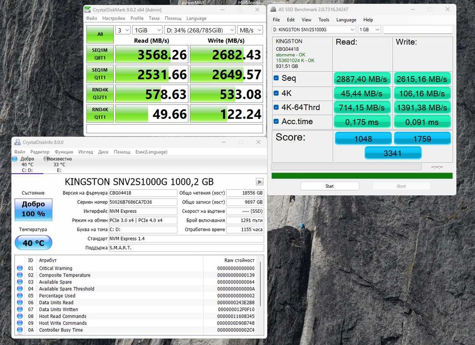Click the firmware version field CBG04418

coord(143,193)
